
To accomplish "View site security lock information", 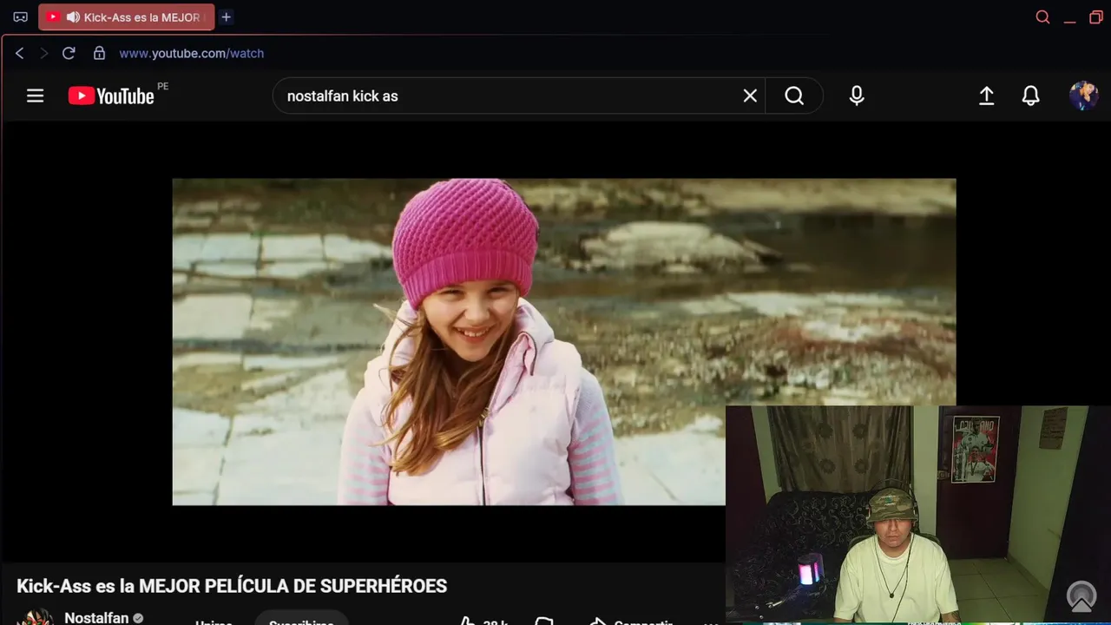I will point(99,53).
